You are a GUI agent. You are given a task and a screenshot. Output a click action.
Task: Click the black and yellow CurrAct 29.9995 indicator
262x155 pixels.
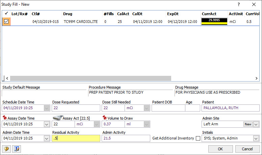[214, 21]
